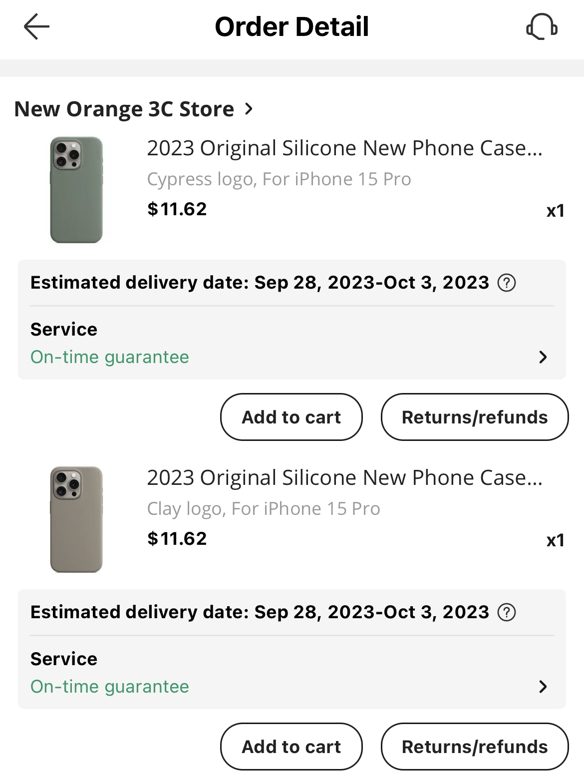
Task: Open New Orange 3C Store page
Action: 124,109
